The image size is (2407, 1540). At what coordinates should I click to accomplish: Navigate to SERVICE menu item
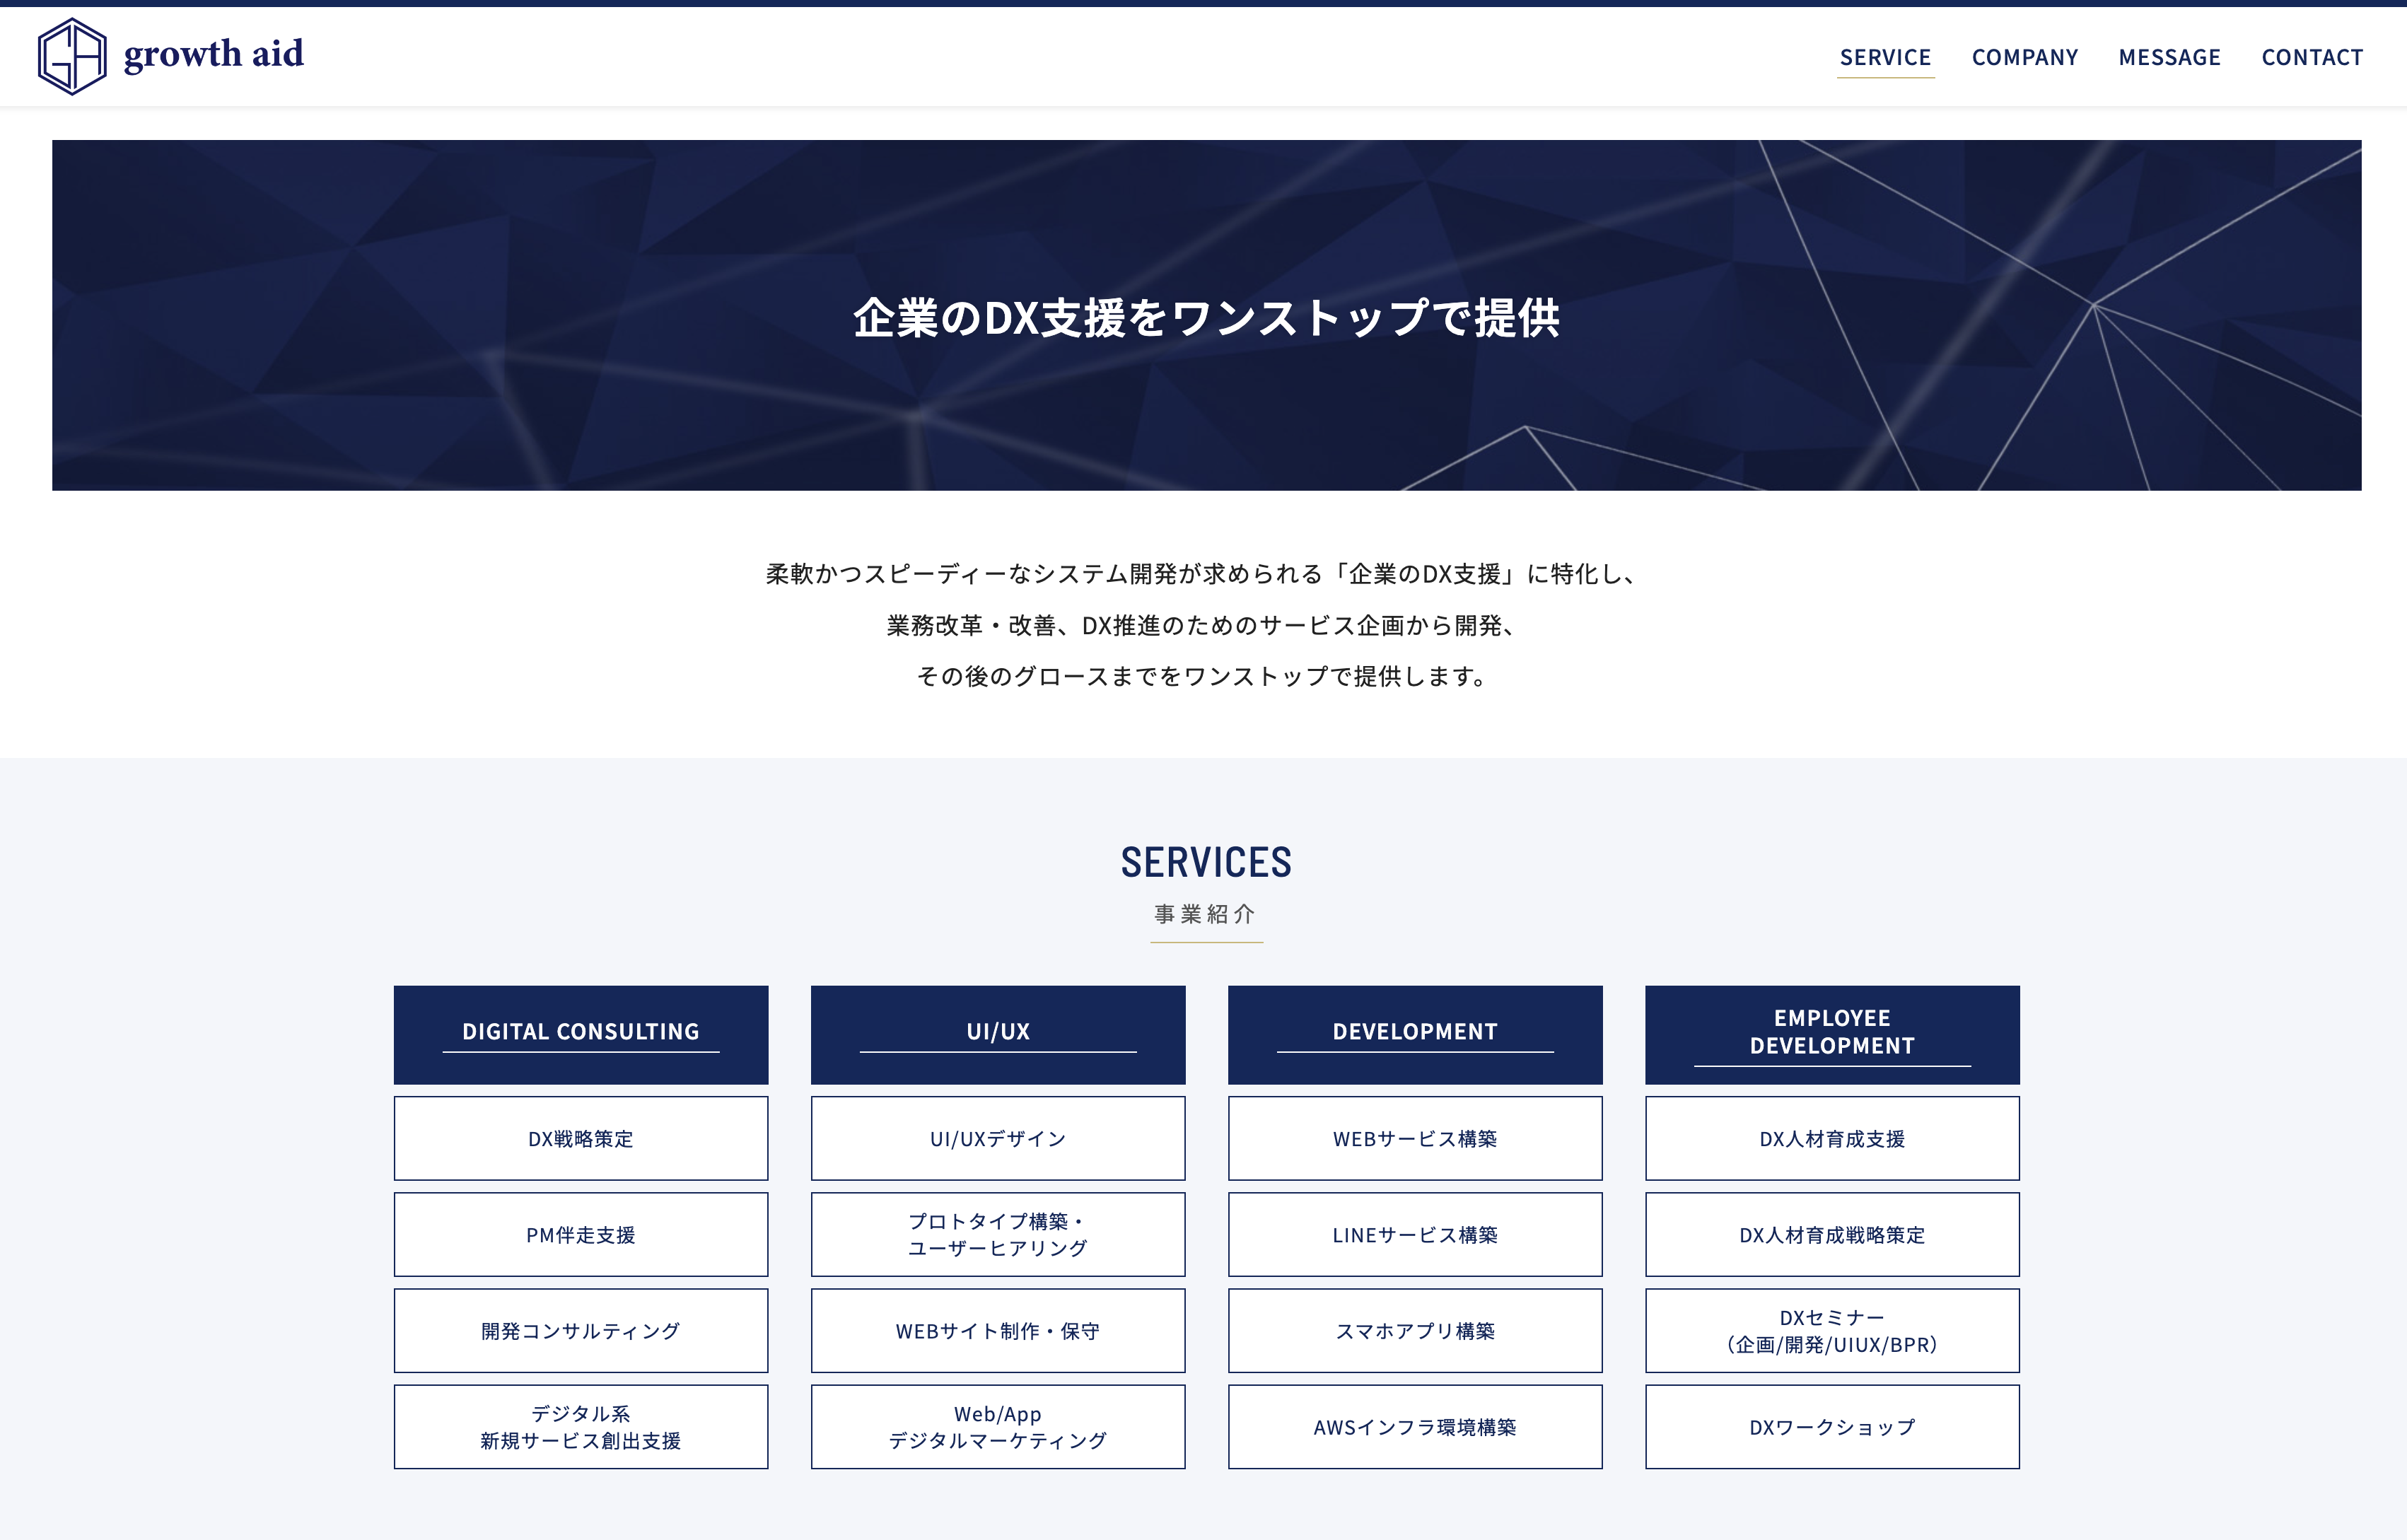click(x=1884, y=56)
